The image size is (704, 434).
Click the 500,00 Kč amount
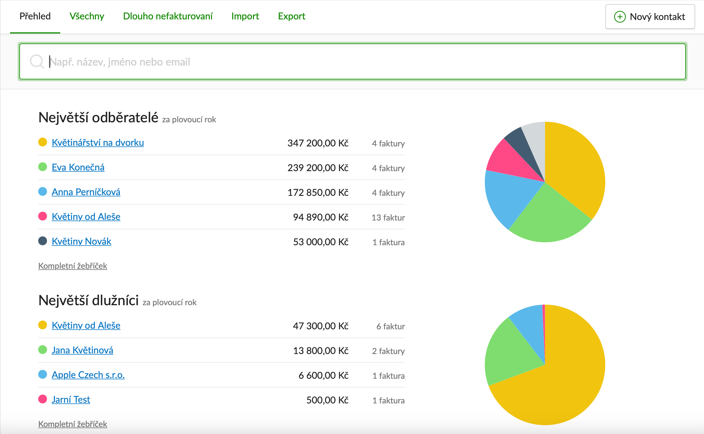click(x=328, y=400)
